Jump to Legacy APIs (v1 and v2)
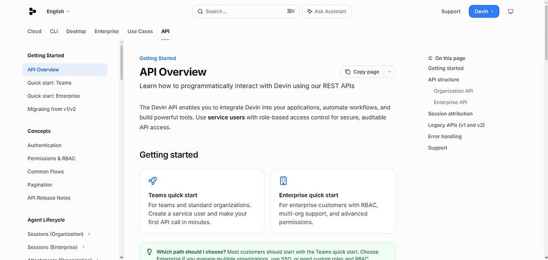 coord(456,125)
